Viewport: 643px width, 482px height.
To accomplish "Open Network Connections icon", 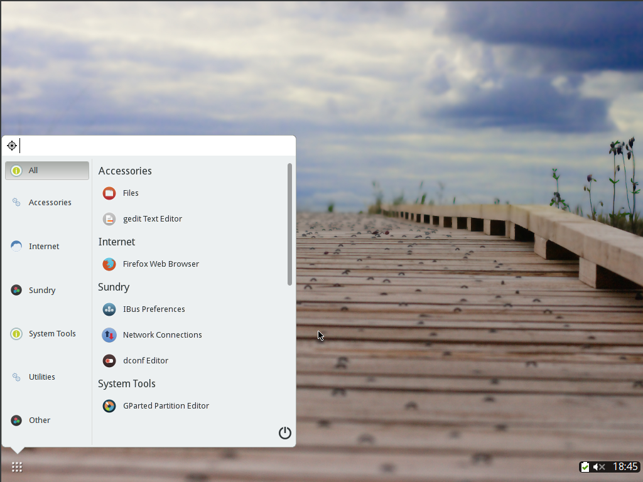I will [109, 335].
